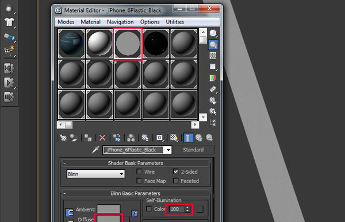Click red X Reset Map/Material icon
345x222 pixels.
click(x=102, y=138)
